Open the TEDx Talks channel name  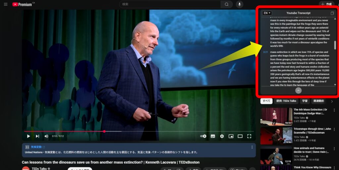(39, 168)
